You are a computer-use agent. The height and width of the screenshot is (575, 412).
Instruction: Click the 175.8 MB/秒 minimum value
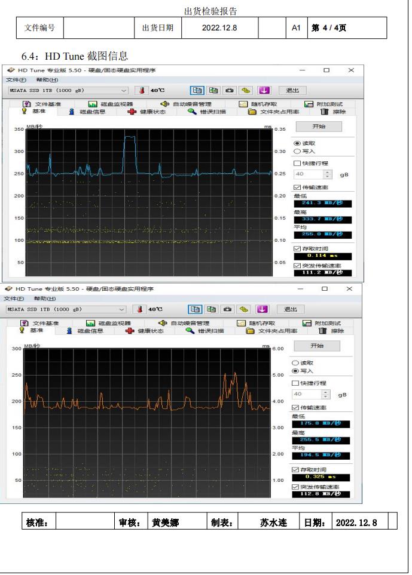321,424
